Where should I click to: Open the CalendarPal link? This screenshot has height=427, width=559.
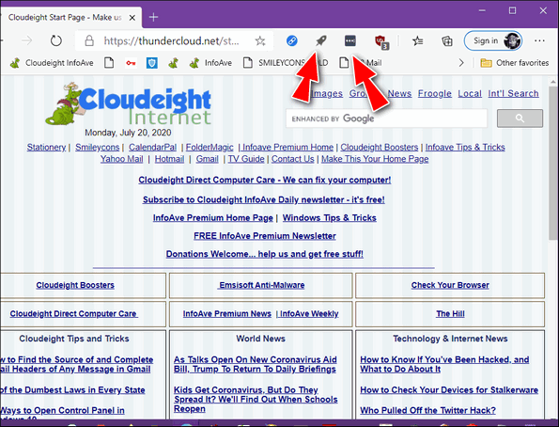point(152,147)
